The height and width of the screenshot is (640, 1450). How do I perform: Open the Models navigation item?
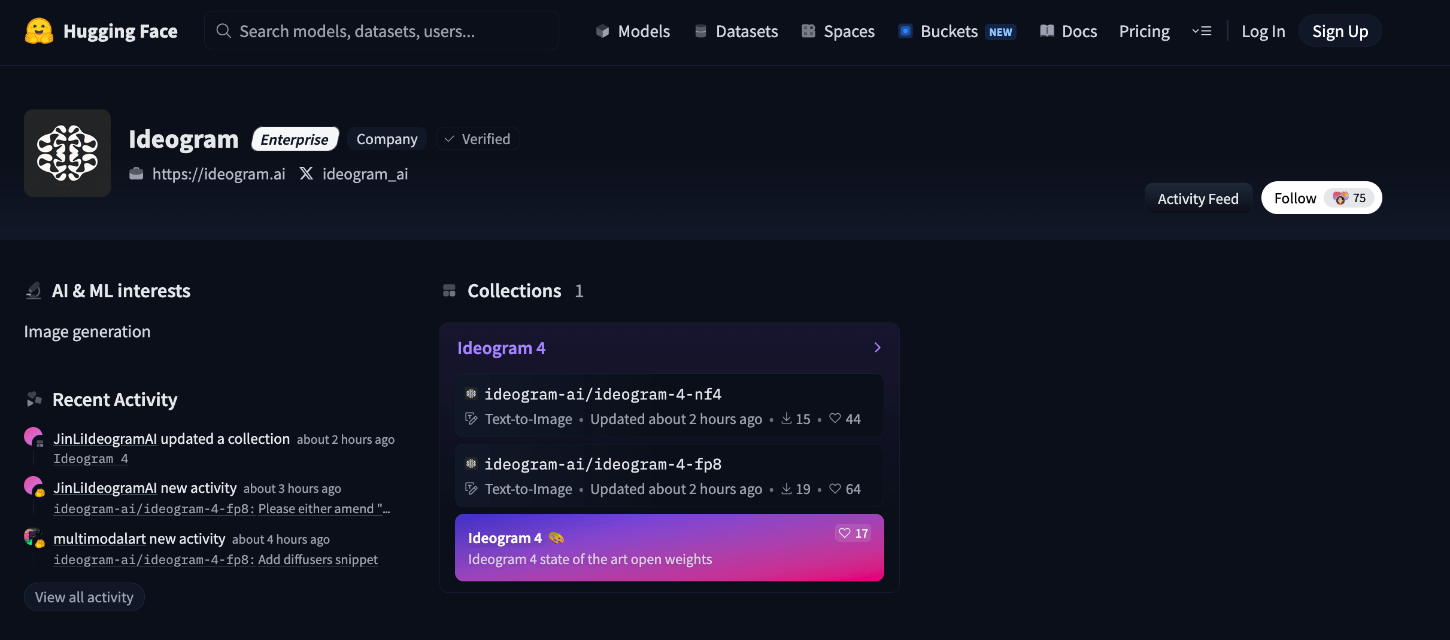(x=633, y=31)
